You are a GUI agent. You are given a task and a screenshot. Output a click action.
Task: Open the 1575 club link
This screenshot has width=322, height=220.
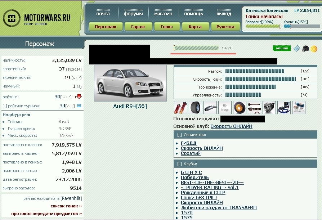[187, 217]
